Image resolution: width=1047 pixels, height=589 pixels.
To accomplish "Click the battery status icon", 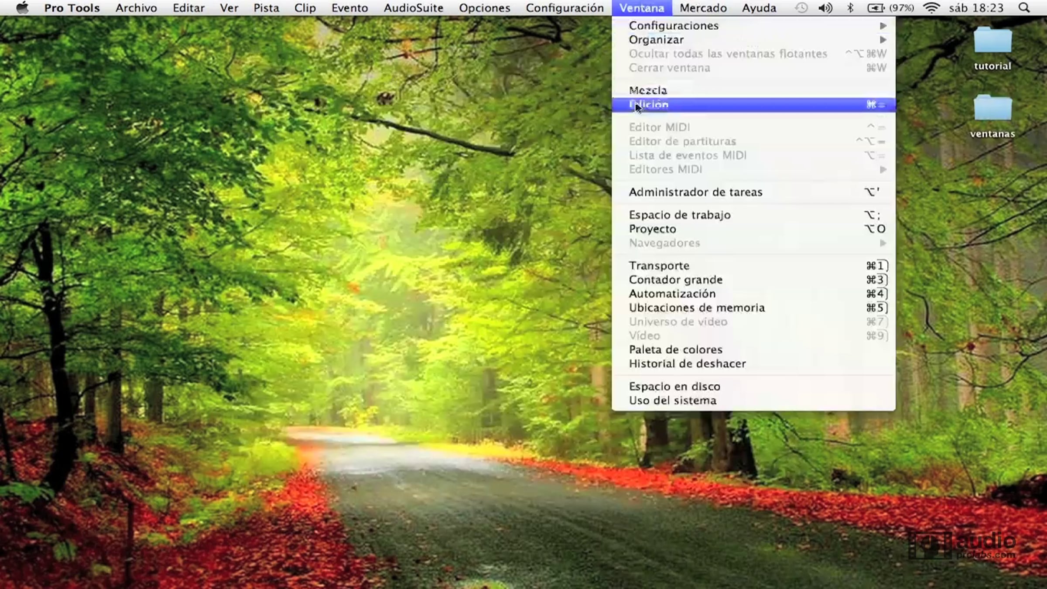I will click(x=876, y=8).
